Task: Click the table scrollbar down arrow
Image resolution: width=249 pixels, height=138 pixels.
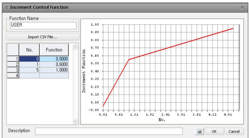Action: click(x=75, y=121)
